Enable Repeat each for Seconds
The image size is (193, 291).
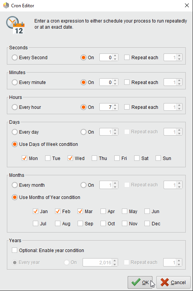point(127,57)
